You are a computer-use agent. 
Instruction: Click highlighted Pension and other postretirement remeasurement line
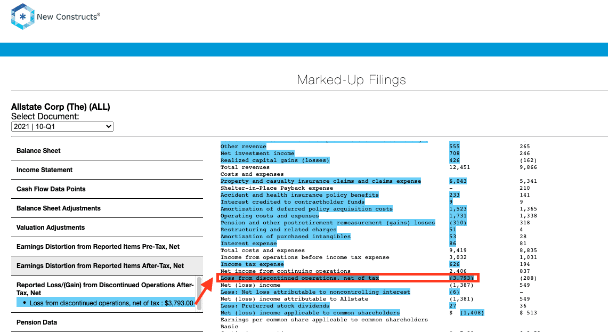point(328,223)
